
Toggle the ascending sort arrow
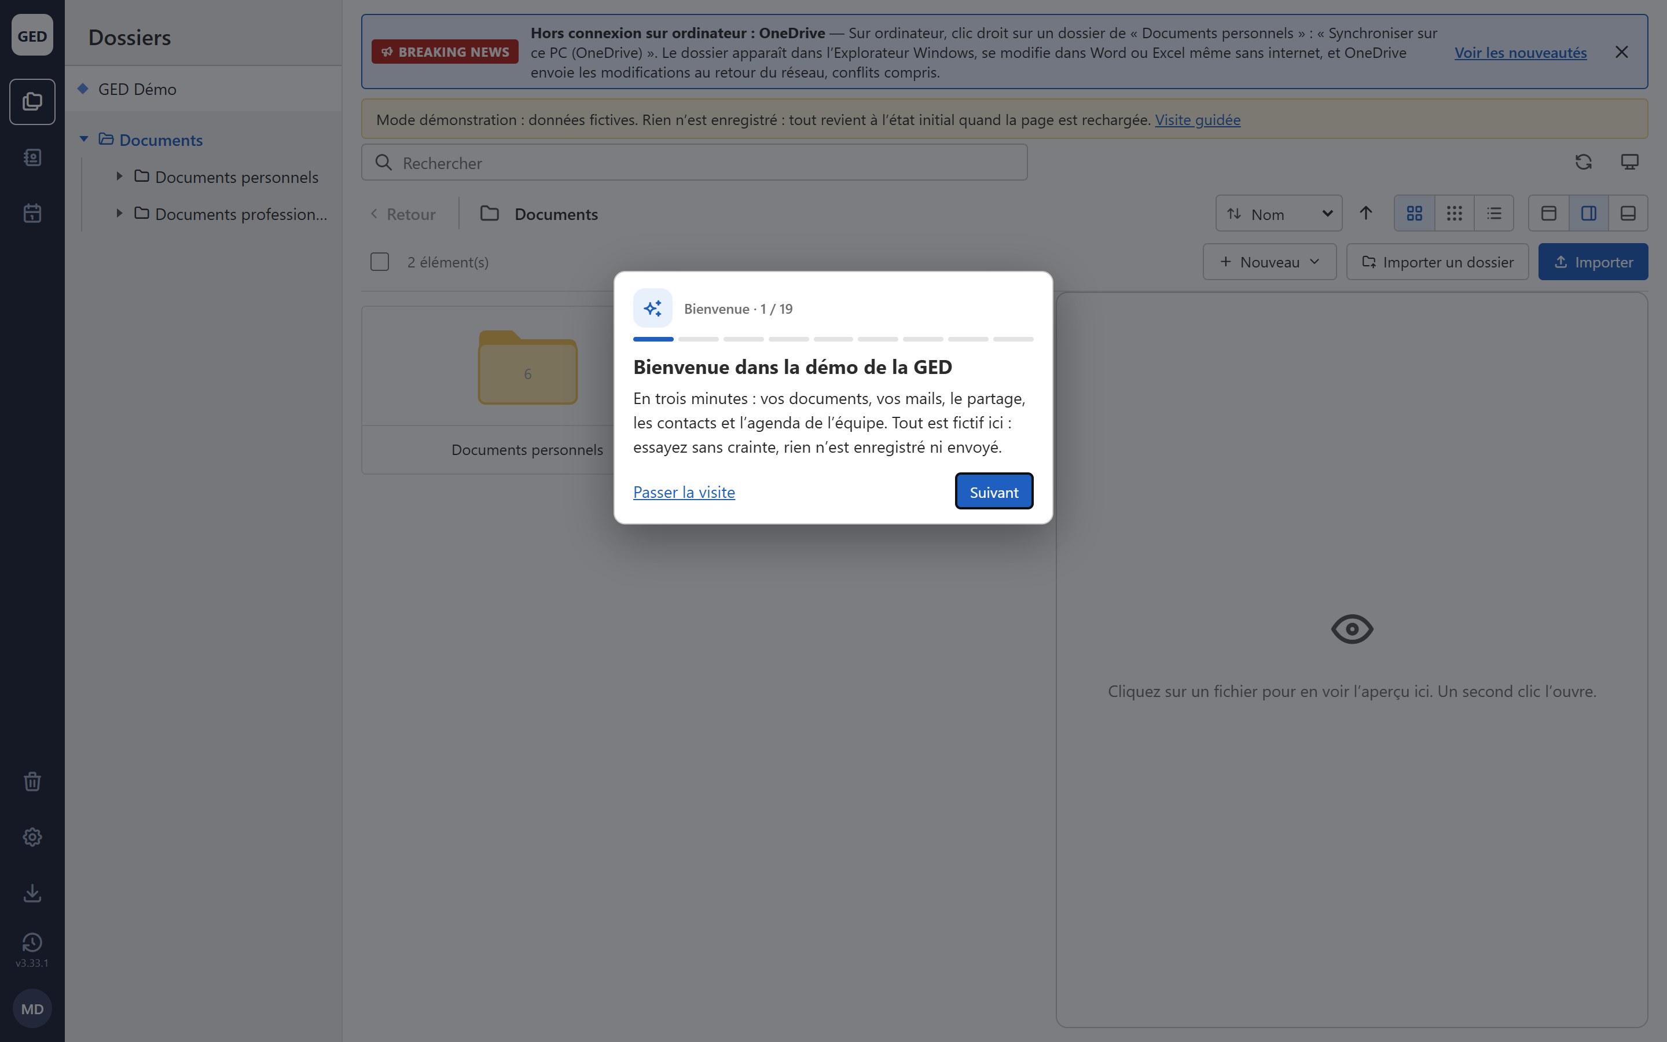pyautogui.click(x=1365, y=214)
